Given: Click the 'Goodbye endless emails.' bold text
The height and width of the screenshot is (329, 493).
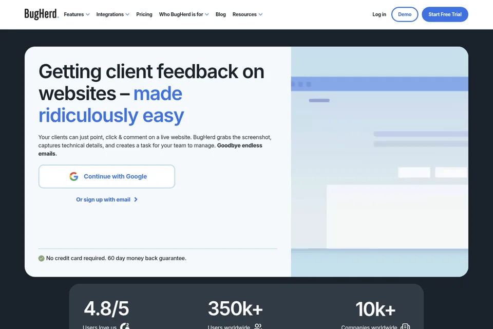Looking at the screenshot, I should click(150, 150).
